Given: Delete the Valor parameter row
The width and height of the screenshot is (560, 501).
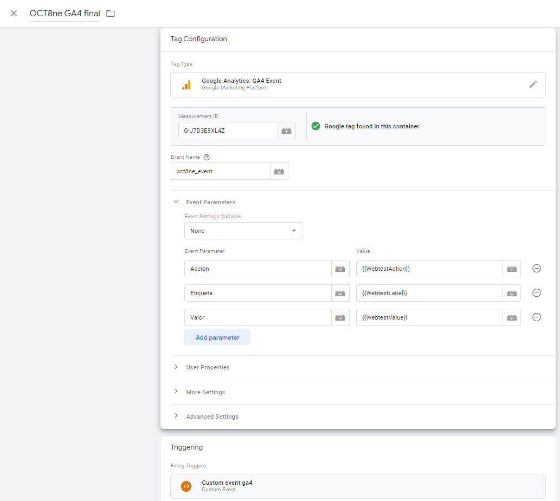Looking at the screenshot, I should 537,317.
